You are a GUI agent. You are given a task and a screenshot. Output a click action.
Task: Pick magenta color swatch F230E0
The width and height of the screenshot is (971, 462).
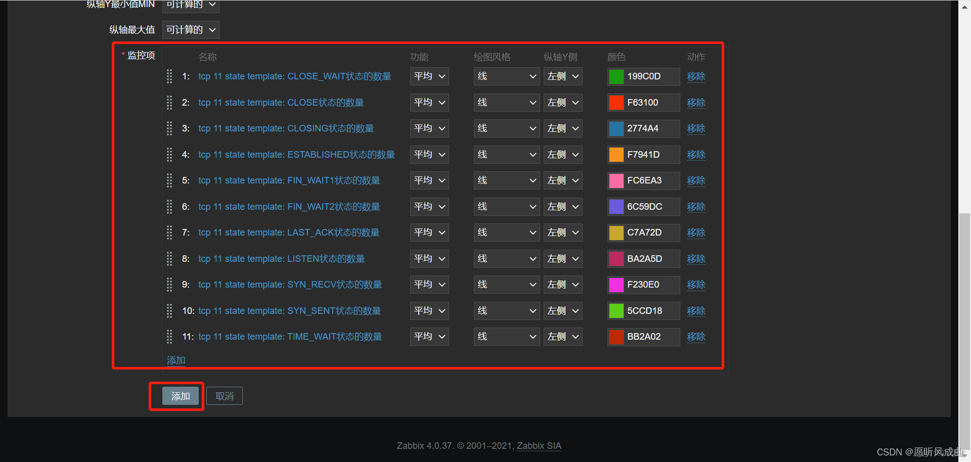[616, 285]
